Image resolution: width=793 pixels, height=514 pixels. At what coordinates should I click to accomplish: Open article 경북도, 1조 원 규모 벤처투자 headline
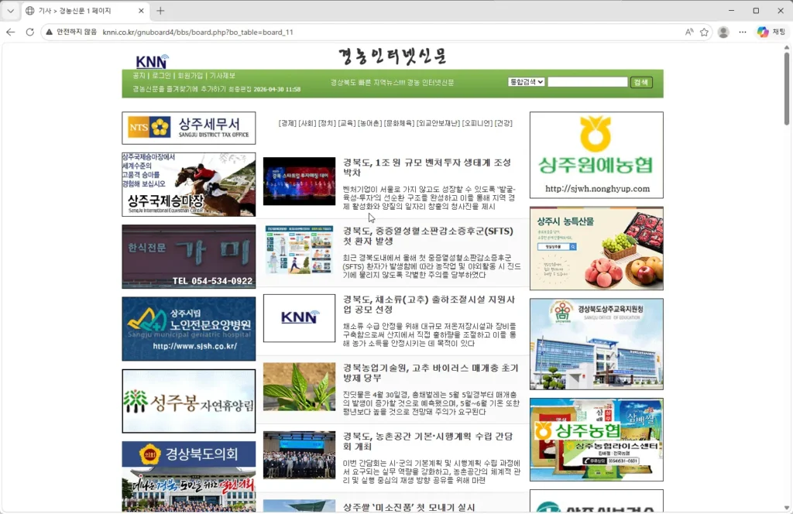click(427, 167)
